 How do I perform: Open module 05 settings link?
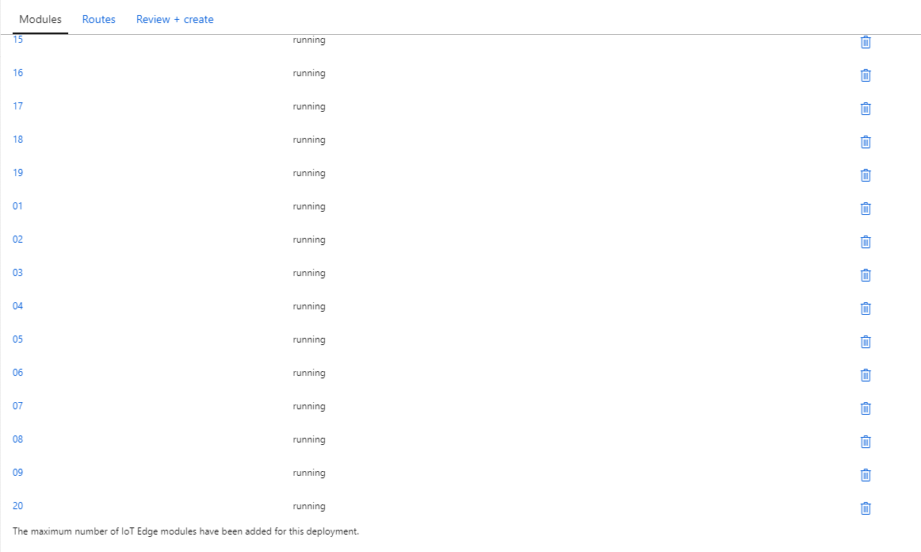(x=17, y=339)
